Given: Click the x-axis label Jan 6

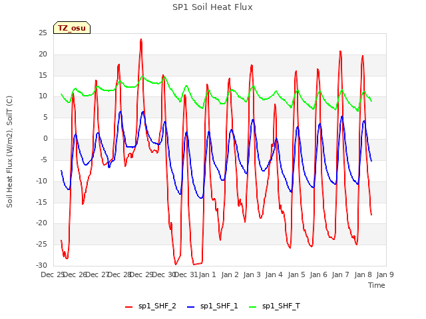Looking at the screenshot, I should click(318, 274).
